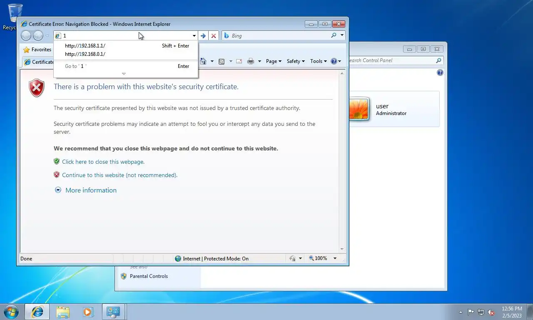Click the privacy report icon in status bar
This screenshot has height=320, width=533.
click(293, 258)
